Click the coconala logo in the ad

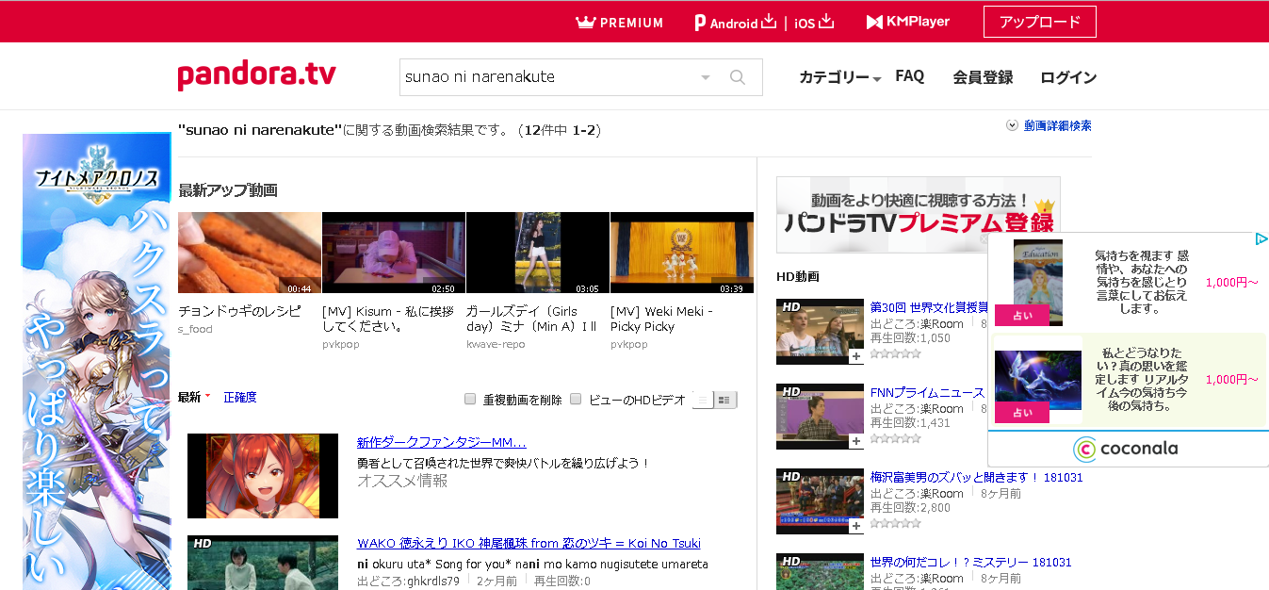pos(1127,449)
